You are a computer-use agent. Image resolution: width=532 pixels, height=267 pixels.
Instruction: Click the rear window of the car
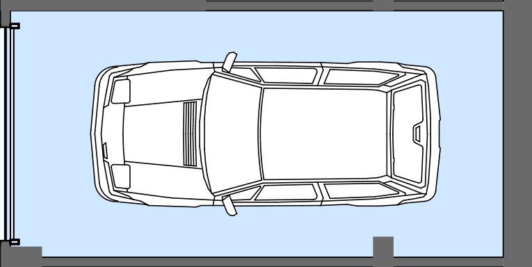point(408,133)
